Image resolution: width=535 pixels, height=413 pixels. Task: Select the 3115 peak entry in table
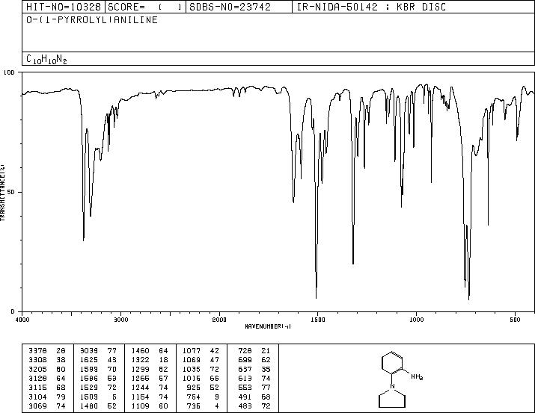(46, 388)
